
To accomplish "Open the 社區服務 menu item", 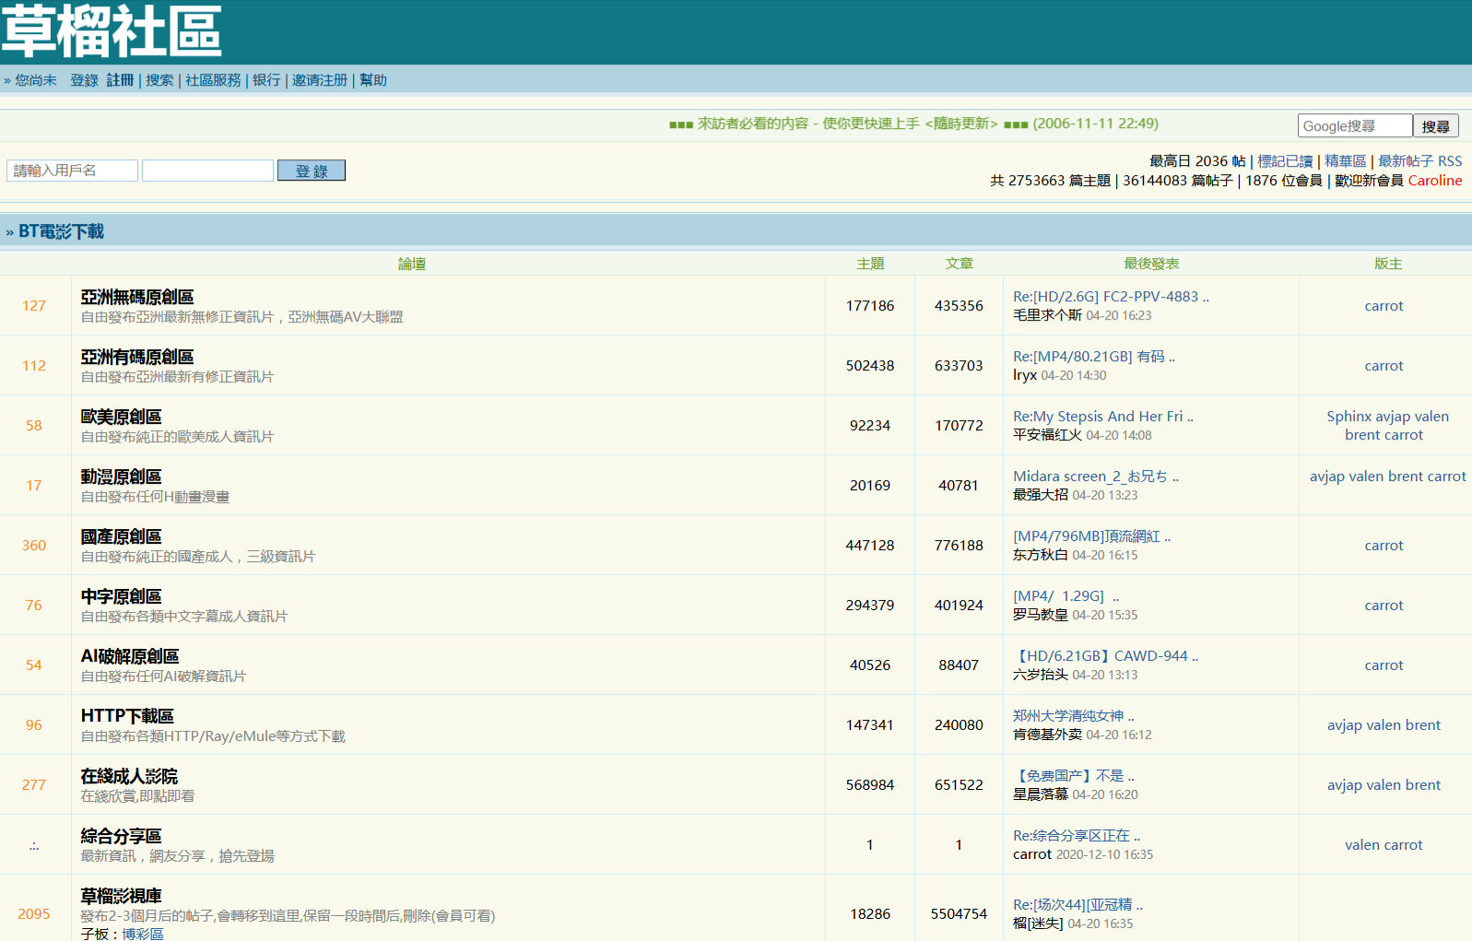I will click(x=213, y=80).
